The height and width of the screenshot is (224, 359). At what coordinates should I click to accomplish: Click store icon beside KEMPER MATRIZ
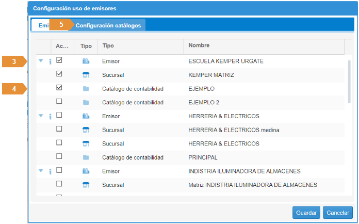pos(86,75)
